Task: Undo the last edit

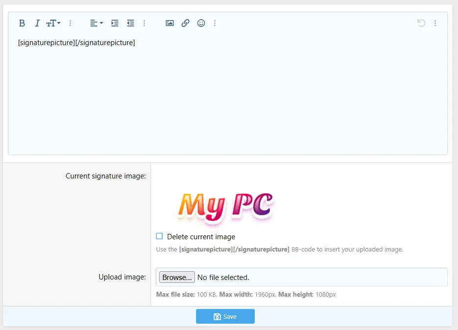Action: pyautogui.click(x=421, y=23)
